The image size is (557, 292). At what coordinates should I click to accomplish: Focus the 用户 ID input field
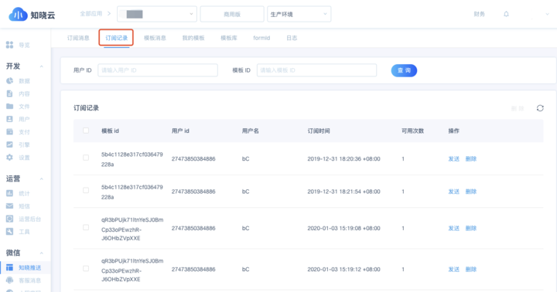(158, 70)
